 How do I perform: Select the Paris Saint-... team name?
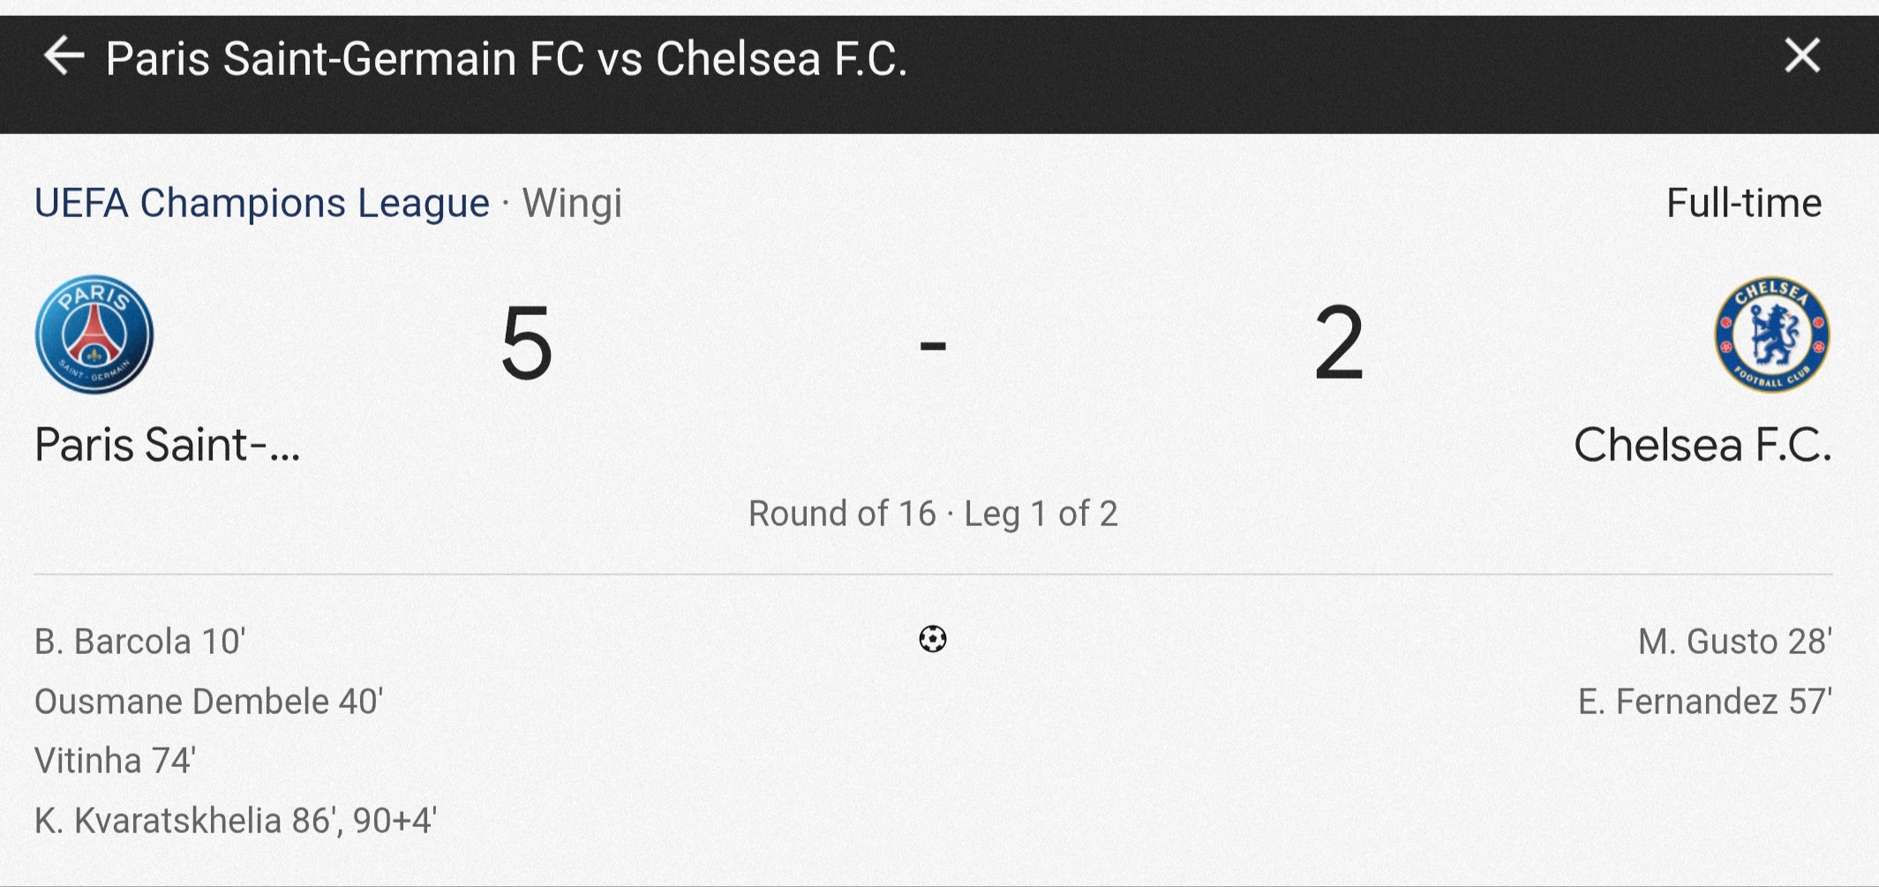tap(168, 444)
